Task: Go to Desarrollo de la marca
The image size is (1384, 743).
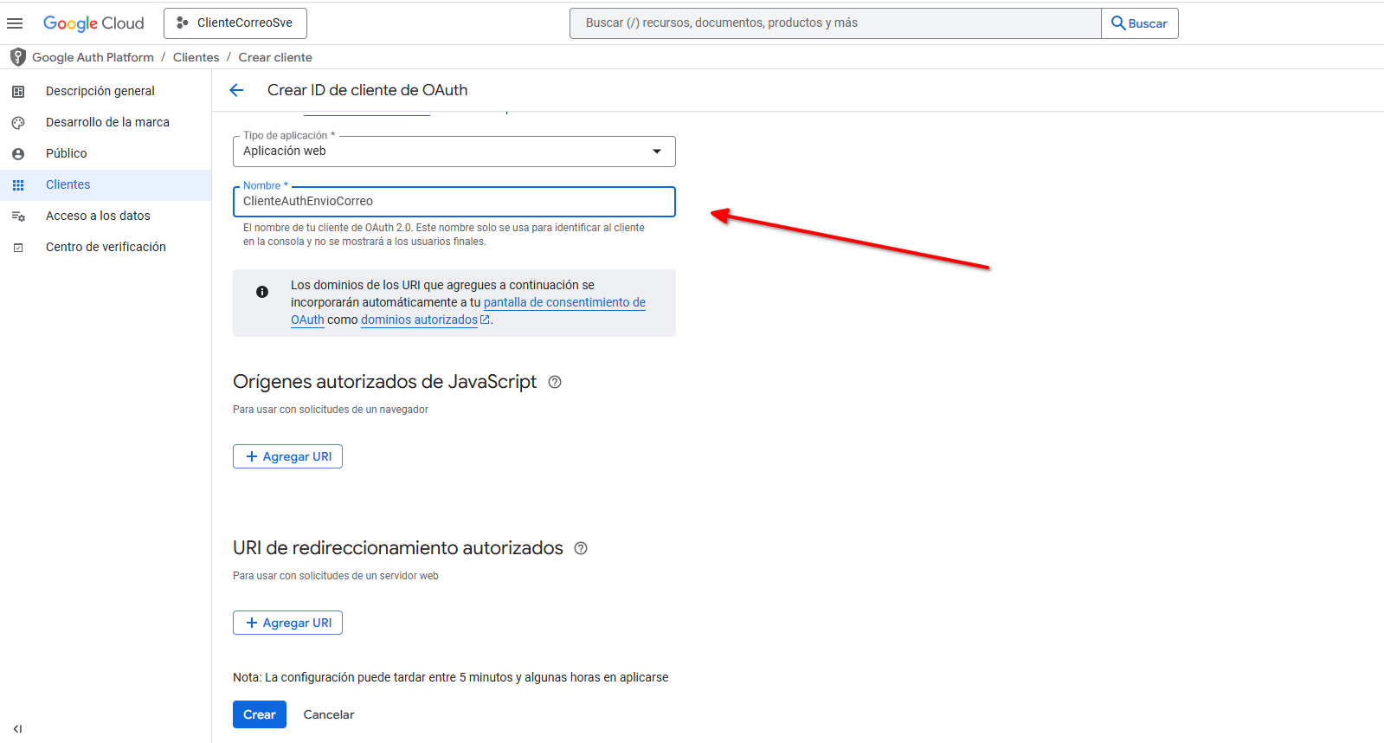Action: click(107, 122)
